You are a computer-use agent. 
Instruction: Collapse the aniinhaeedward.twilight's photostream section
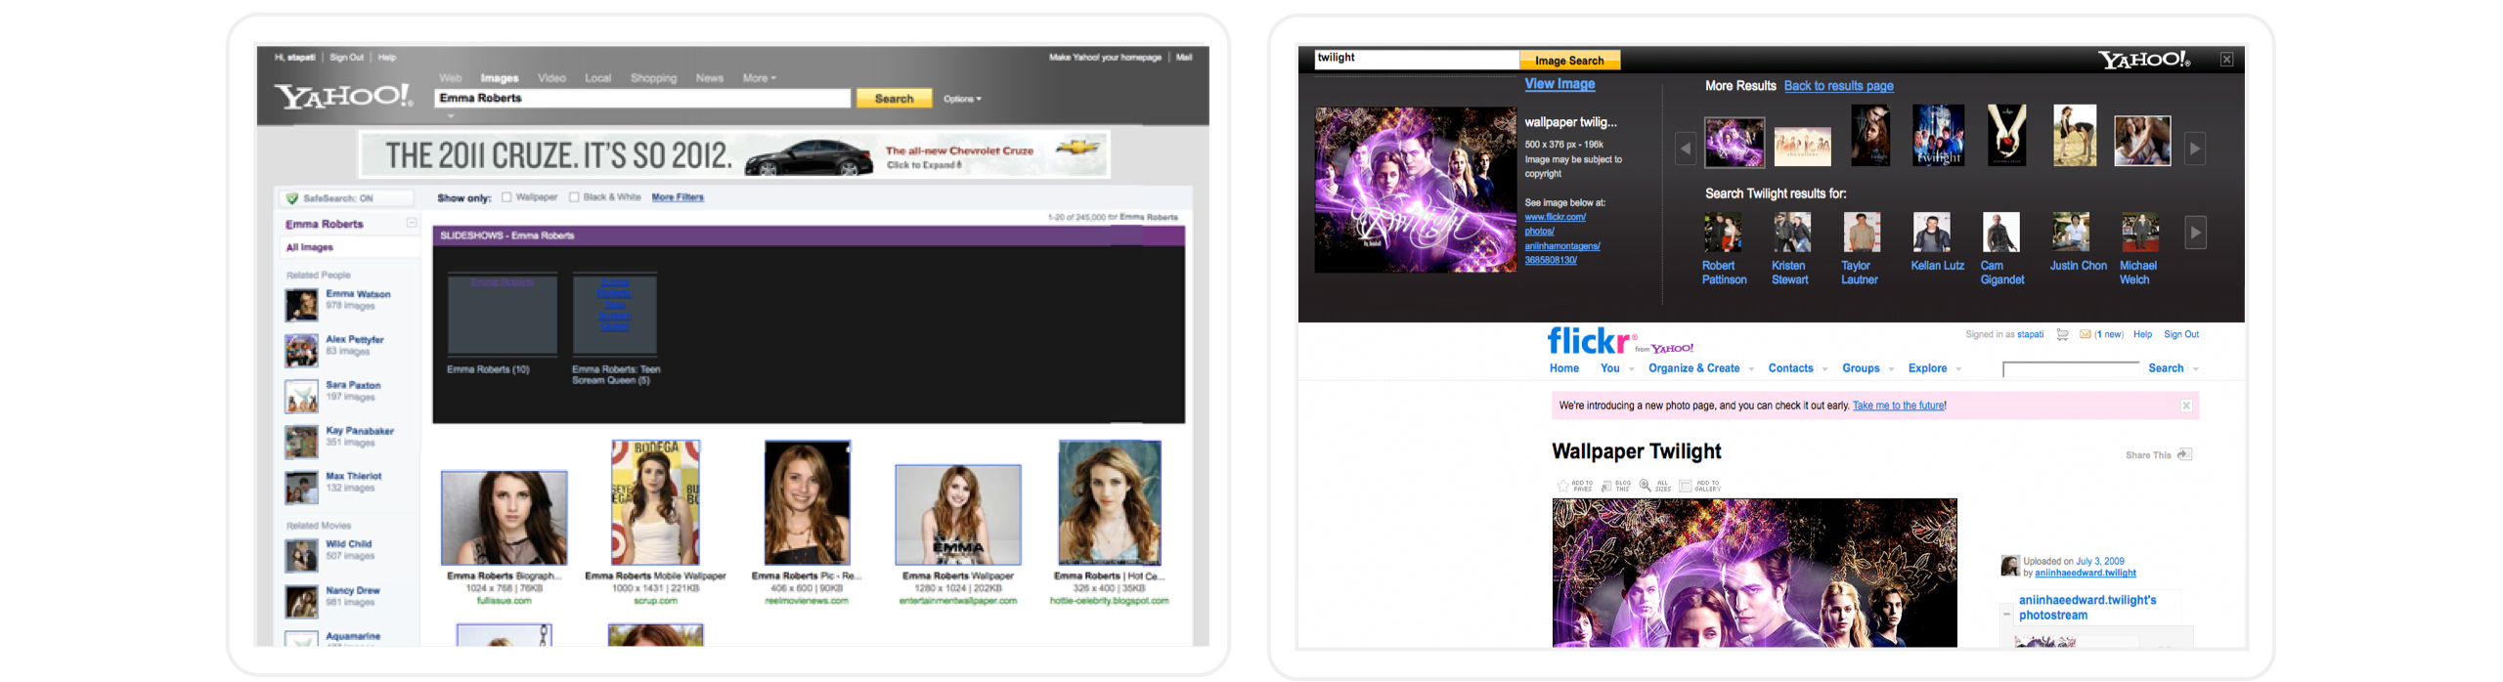point(2006,615)
